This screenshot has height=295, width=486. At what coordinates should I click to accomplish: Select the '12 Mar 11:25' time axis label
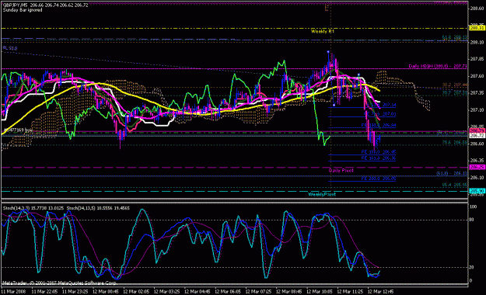coord(350,292)
